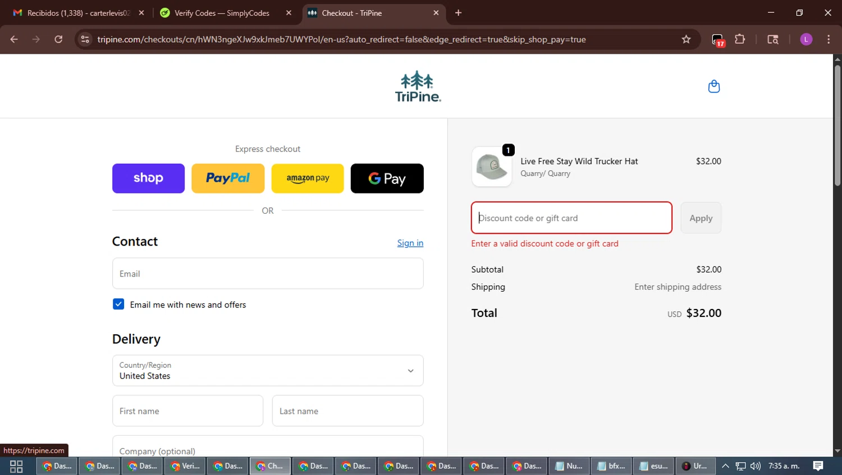Click the 'Enter shipping address' text

pos(678,287)
